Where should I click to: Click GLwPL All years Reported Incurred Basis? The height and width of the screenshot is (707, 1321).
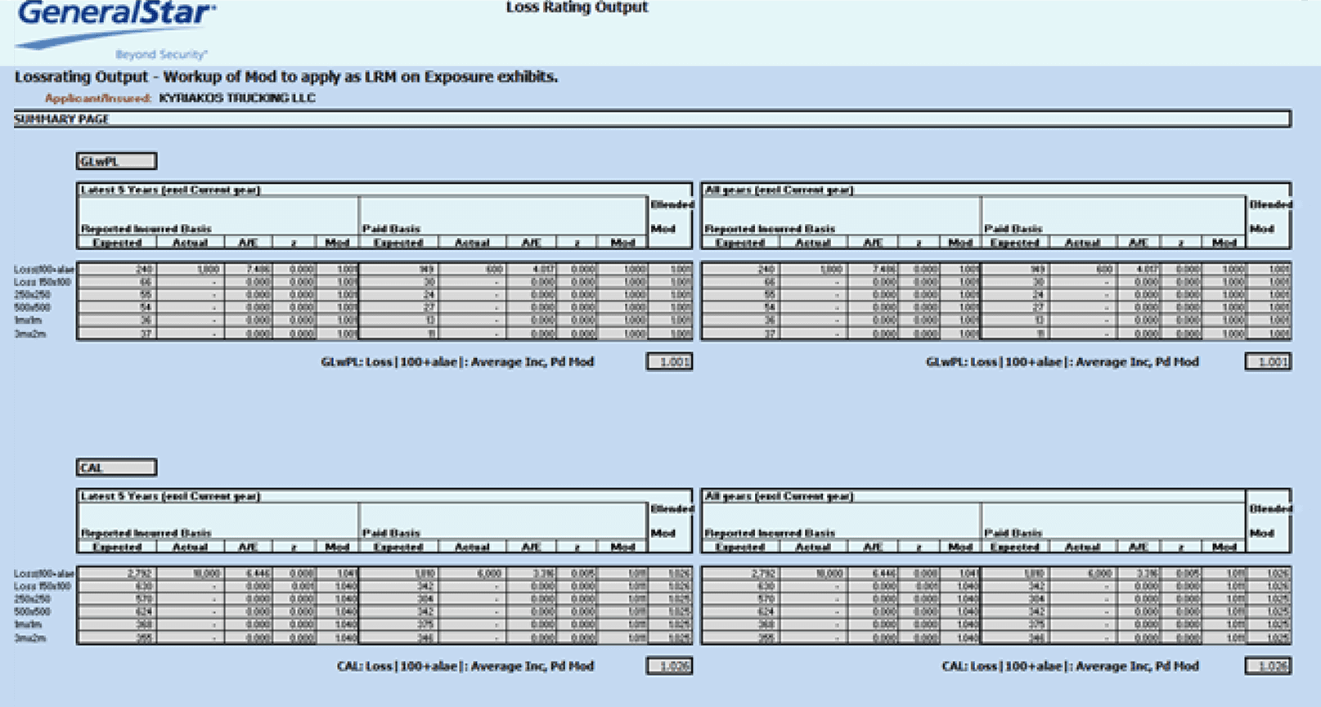(770, 229)
